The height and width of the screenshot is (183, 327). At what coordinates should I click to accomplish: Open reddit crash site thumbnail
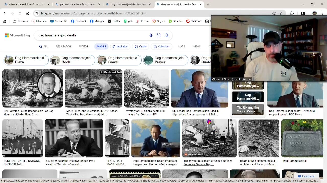209,138
